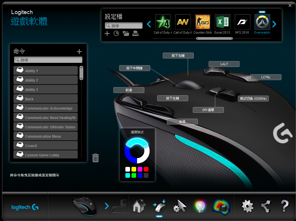Choose the yellow color swatch
Image resolution: width=296 pixels, height=221 pixels.
[x=134, y=169]
